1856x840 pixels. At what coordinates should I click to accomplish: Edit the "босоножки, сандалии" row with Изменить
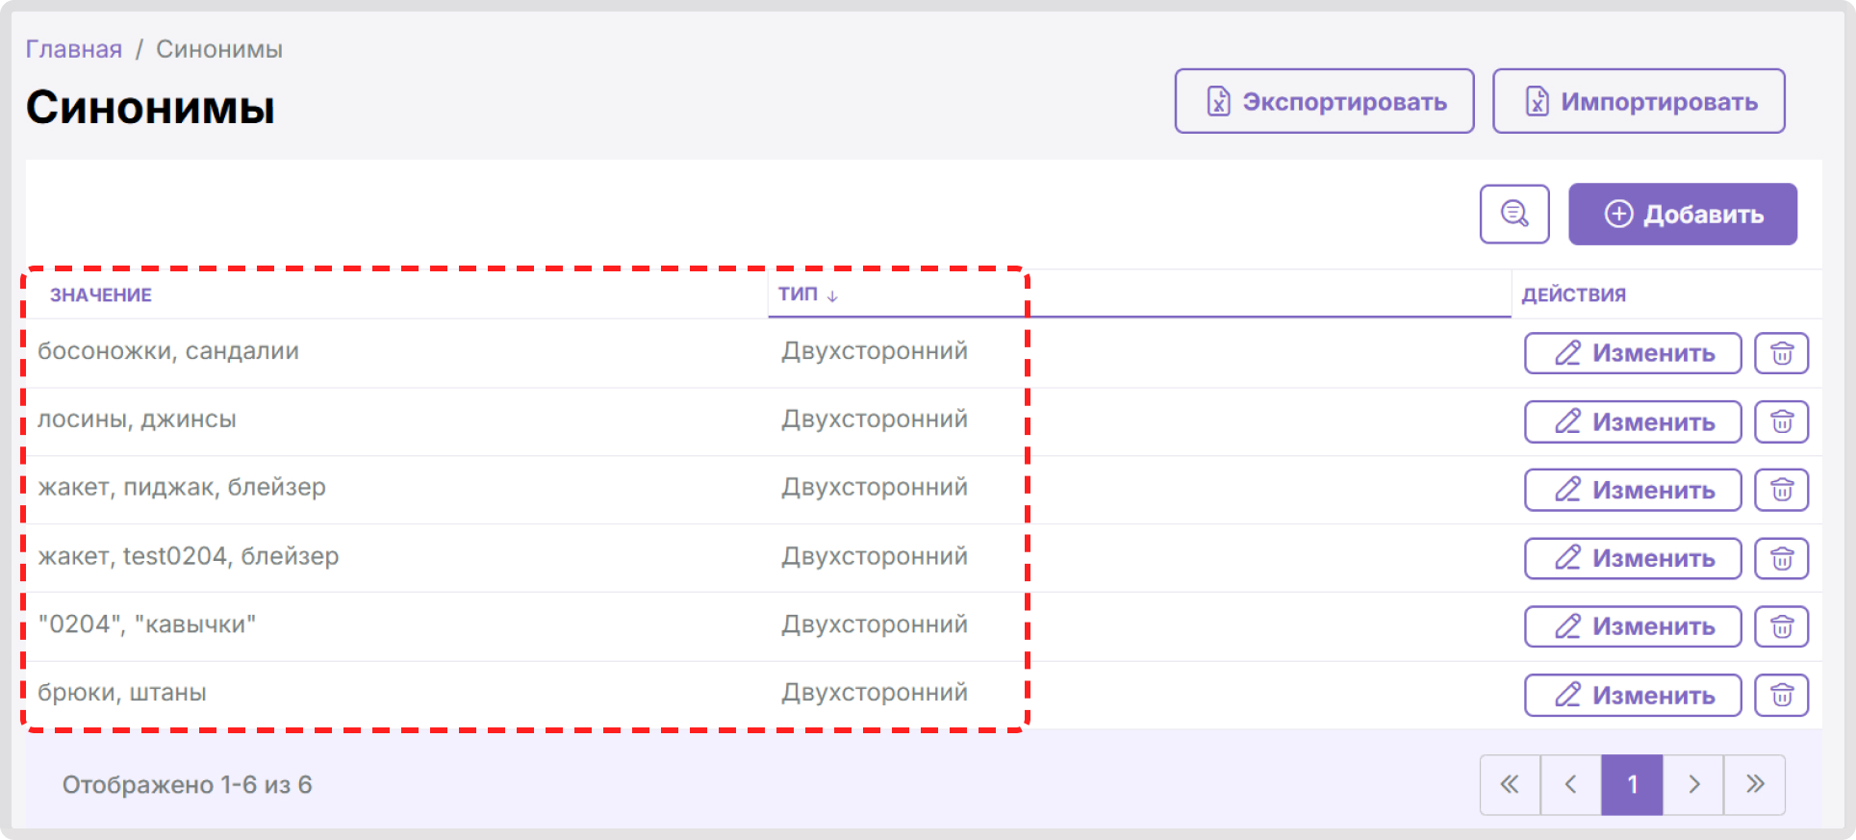[1633, 353]
